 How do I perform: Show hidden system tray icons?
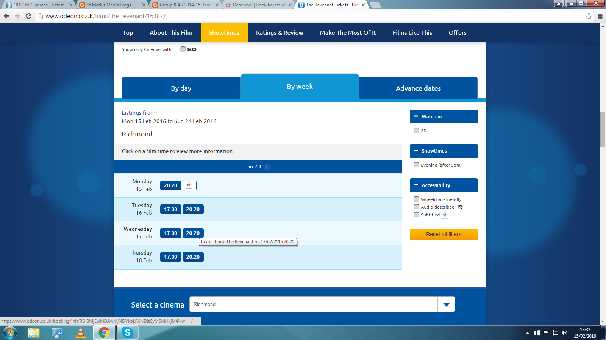[x=528, y=333]
